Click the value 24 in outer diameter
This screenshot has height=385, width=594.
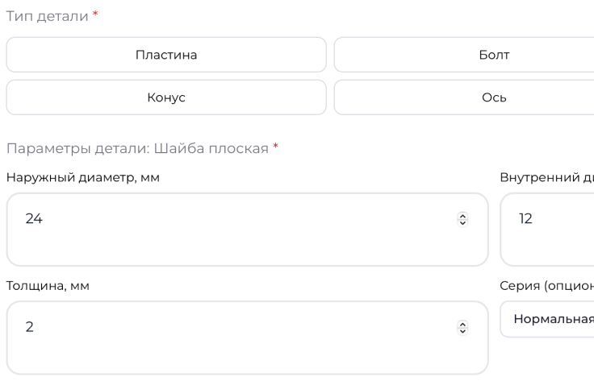click(x=34, y=218)
